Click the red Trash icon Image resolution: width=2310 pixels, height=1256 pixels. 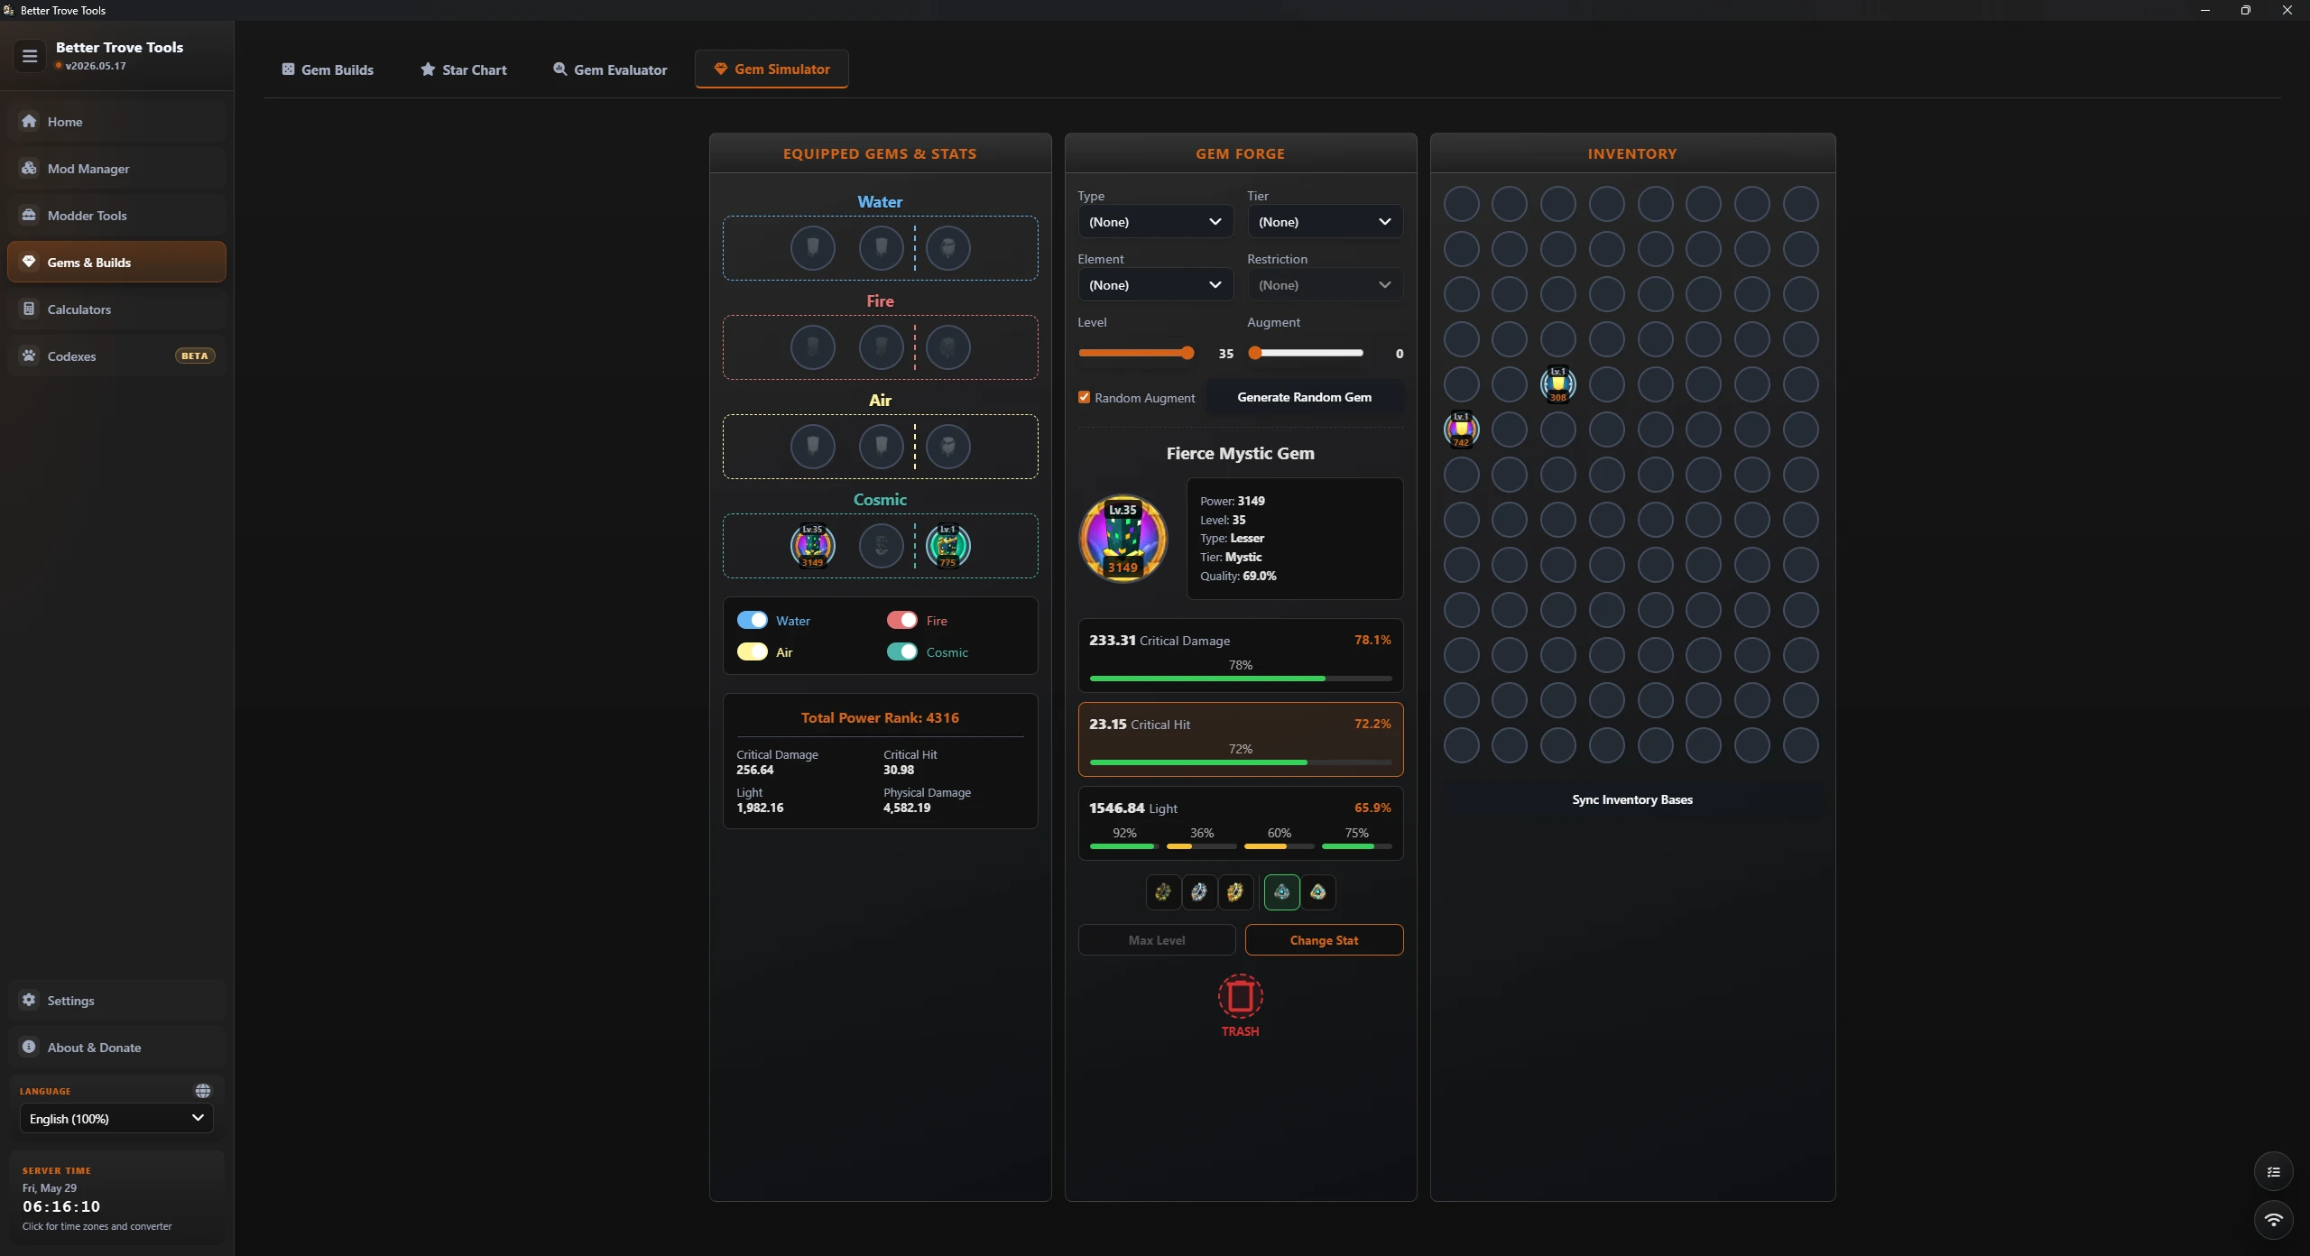[x=1240, y=996]
